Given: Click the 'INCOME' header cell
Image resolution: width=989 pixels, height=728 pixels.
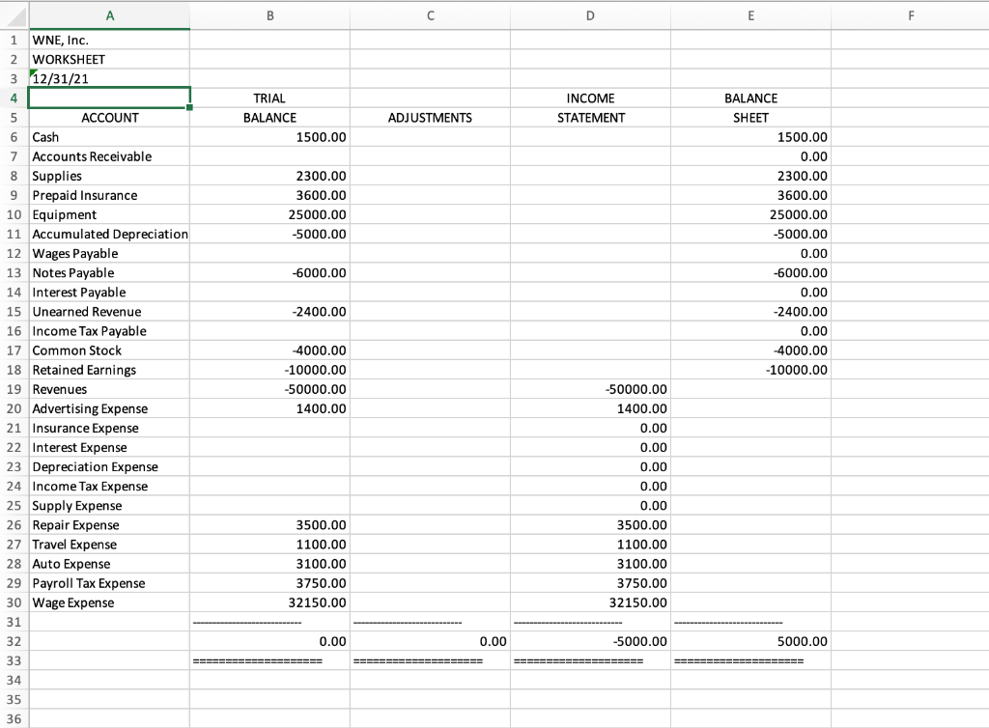Looking at the screenshot, I should [x=590, y=98].
